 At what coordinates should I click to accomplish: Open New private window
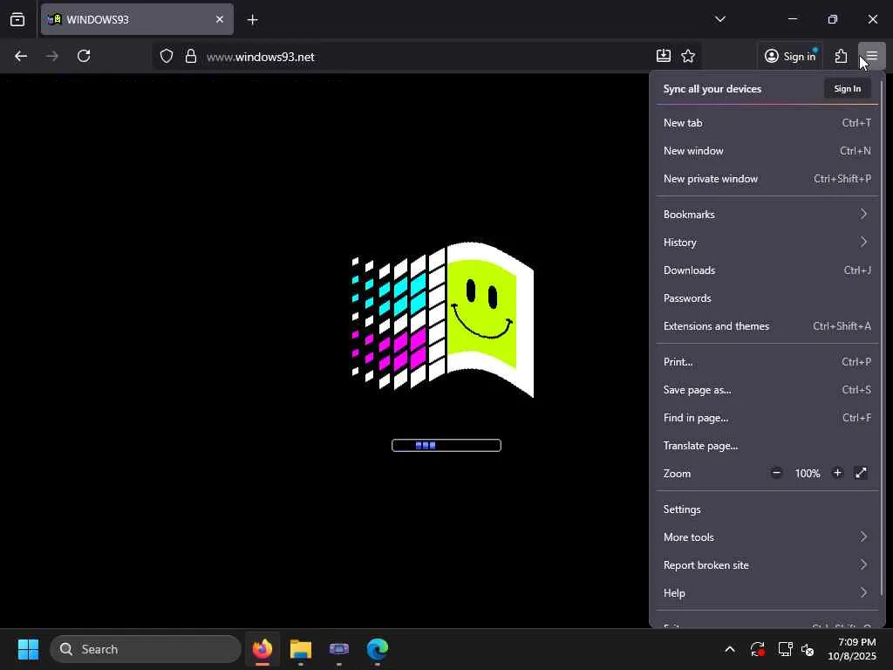(767, 178)
